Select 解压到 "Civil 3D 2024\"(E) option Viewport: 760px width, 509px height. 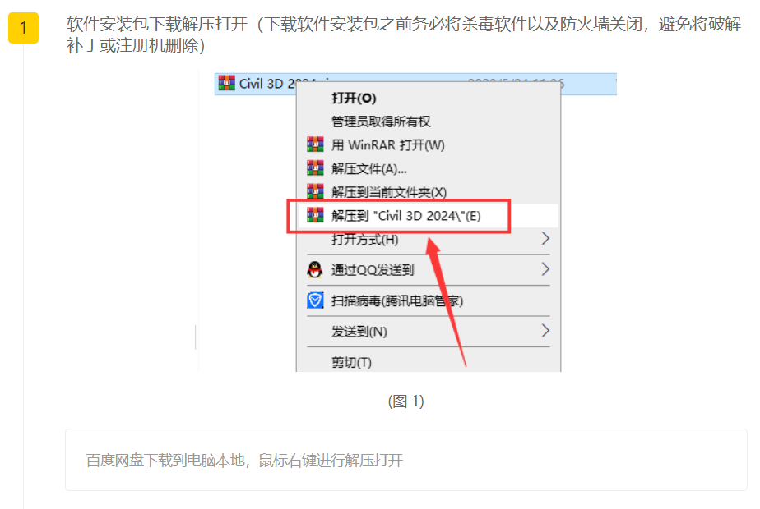(406, 216)
